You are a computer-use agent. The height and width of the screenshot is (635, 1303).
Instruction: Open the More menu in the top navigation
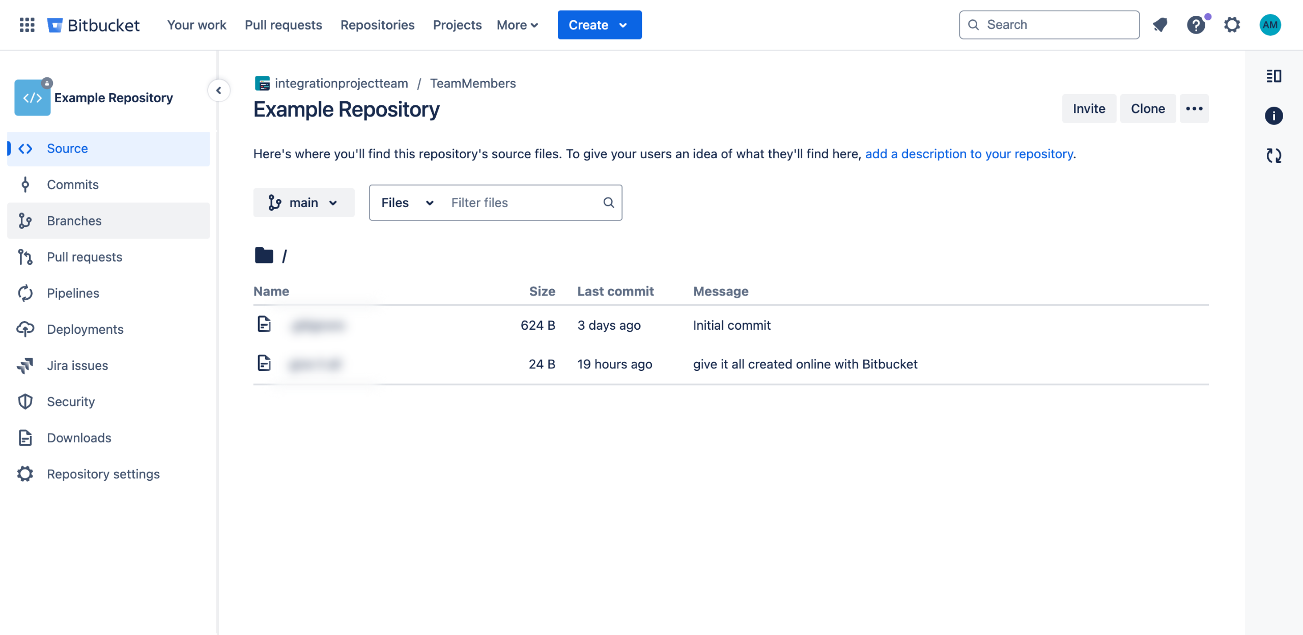click(517, 24)
